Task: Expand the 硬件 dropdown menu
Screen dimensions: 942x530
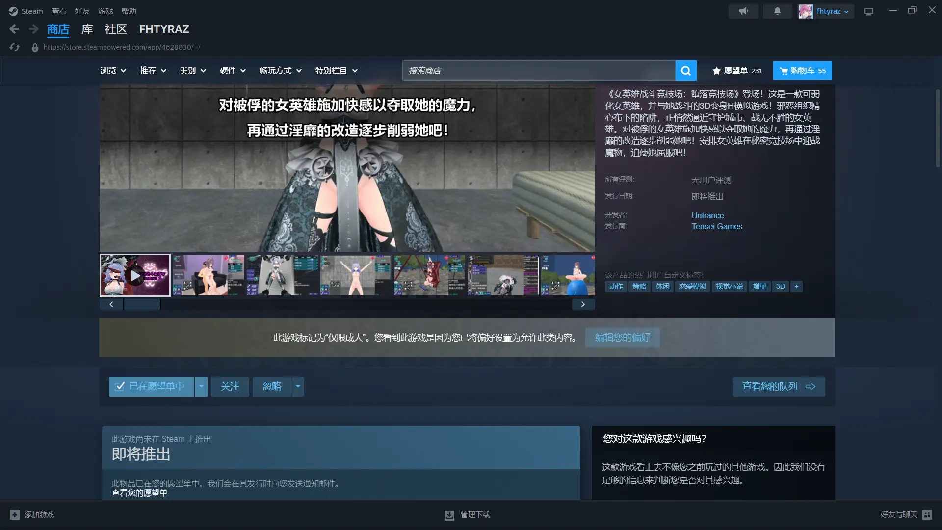Action: pyautogui.click(x=233, y=71)
